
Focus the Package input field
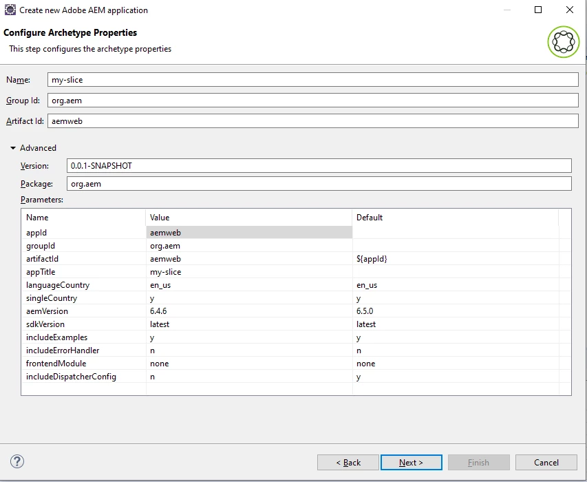319,184
